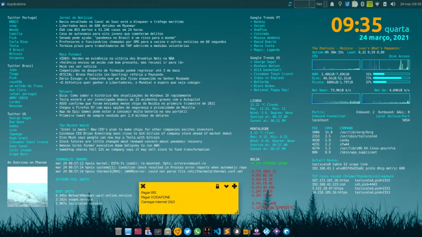Toggle the lock on the sticky note
This screenshot has width=422, height=237.
click(218, 186)
